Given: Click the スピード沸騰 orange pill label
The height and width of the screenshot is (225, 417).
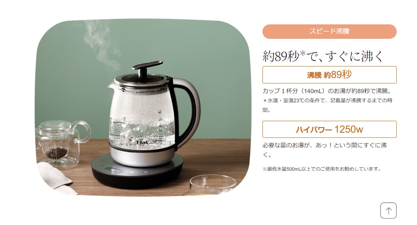Looking at the screenshot, I should click(x=329, y=31).
